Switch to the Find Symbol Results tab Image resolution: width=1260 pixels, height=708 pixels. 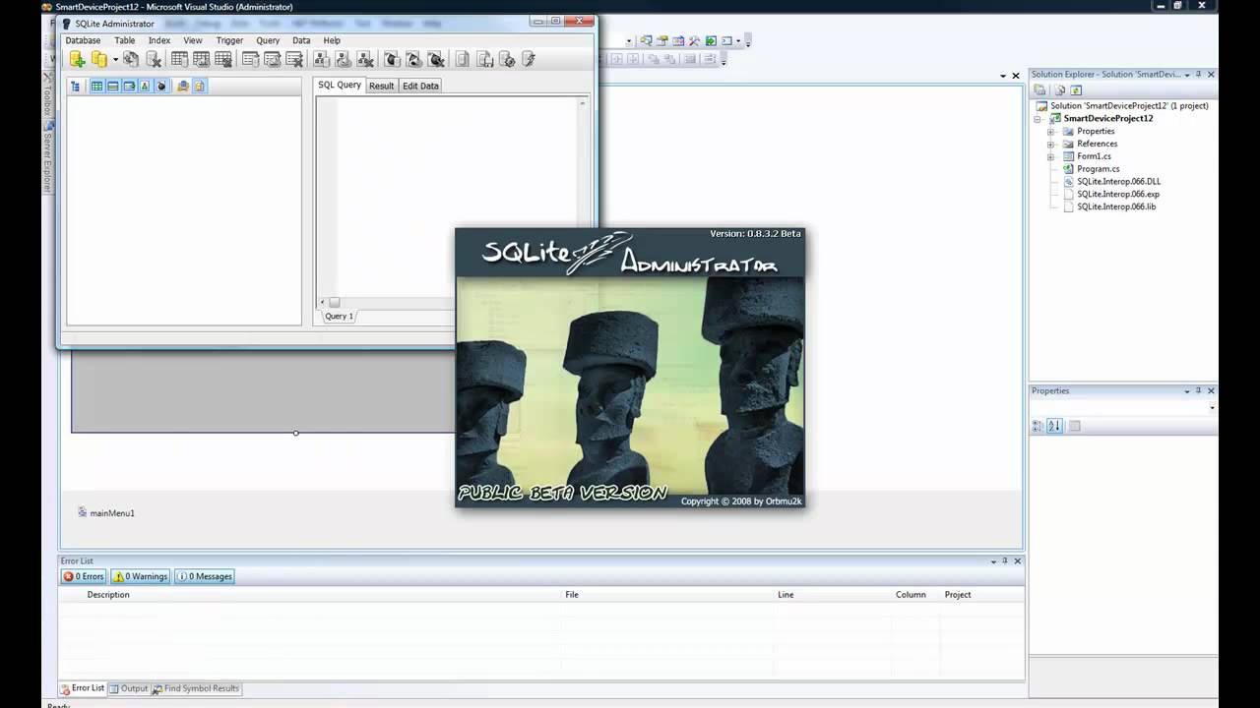195,689
